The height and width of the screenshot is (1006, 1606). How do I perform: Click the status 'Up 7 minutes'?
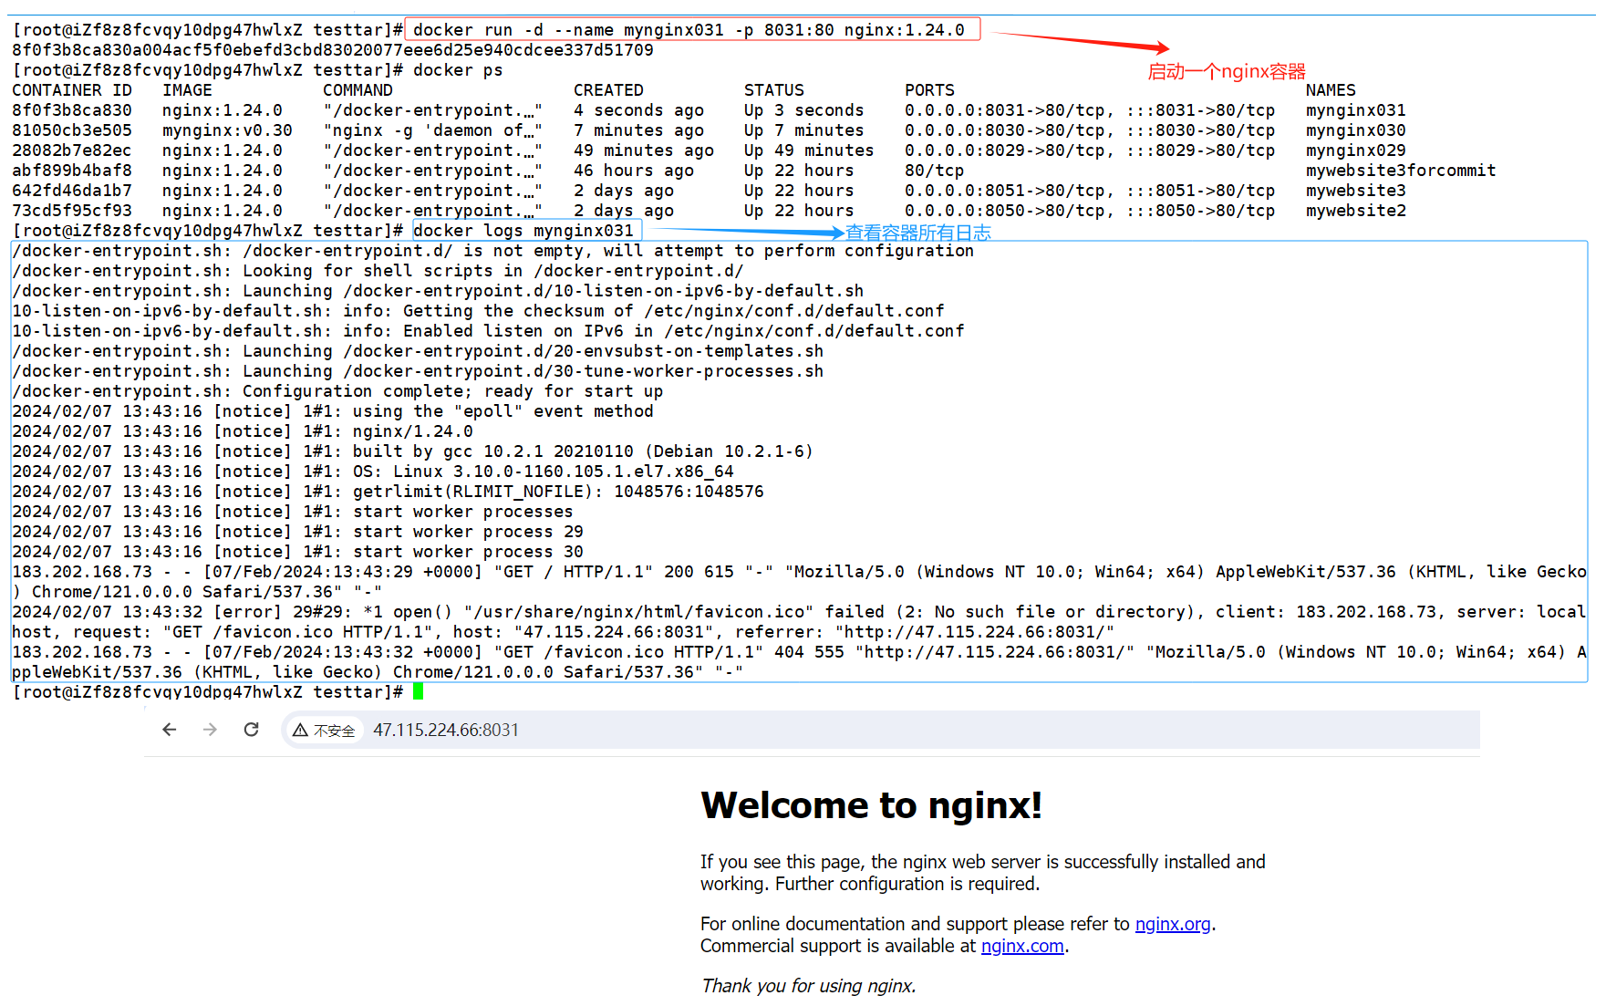(803, 130)
